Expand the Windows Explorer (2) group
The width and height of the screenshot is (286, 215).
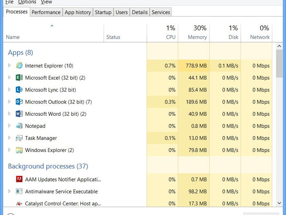pos(9,150)
